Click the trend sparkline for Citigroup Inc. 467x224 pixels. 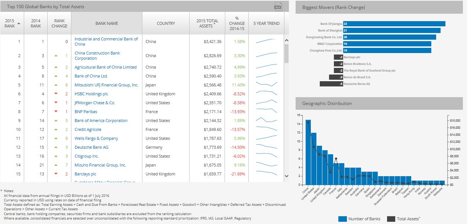pyautogui.click(x=266, y=156)
